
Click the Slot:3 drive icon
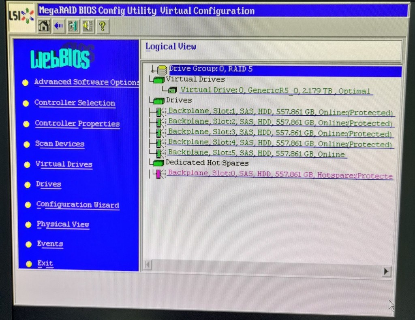[160, 133]
